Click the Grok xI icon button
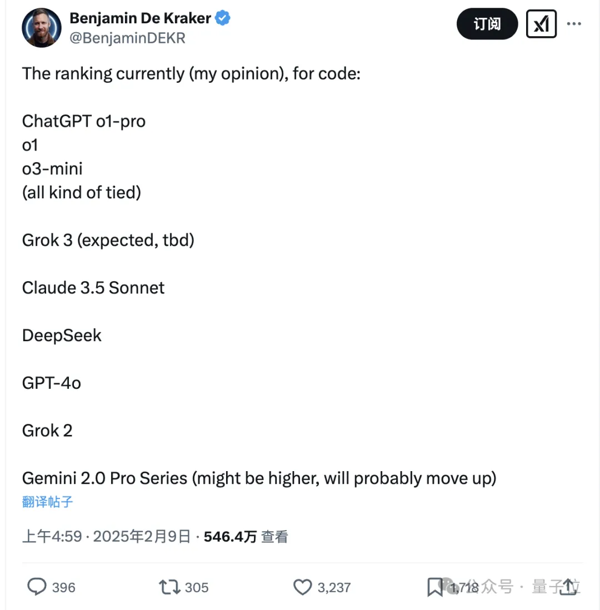Image resolution: width=600 pixels, height=610 pixels. point(541,24)
